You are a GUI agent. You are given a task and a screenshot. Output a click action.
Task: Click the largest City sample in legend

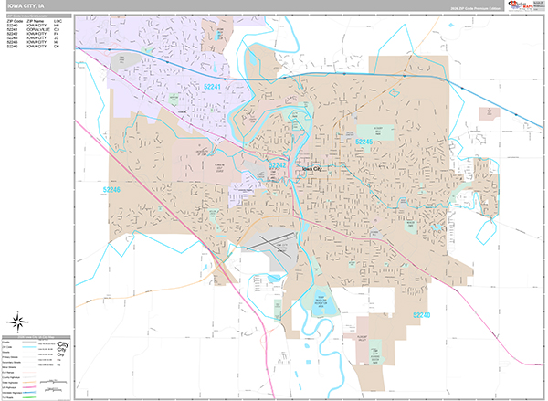(62, 343)
